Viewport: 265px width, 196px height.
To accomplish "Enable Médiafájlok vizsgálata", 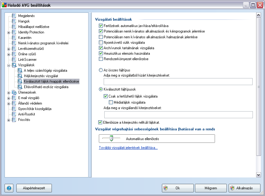I will point(111,102).
